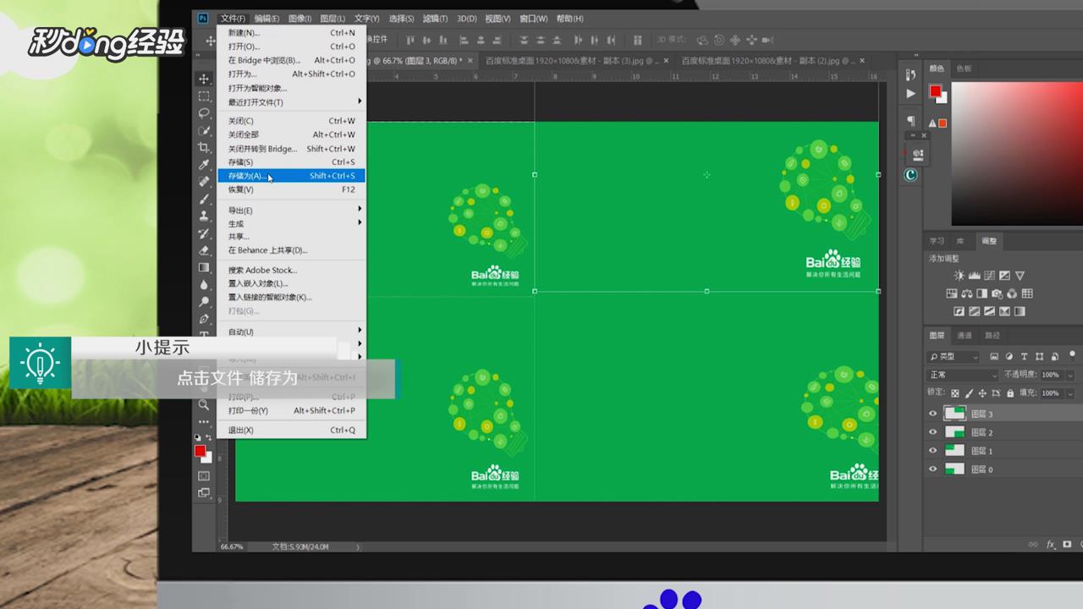
Task: Expand the 导出(E) submenu
Action: coord(292,210)
